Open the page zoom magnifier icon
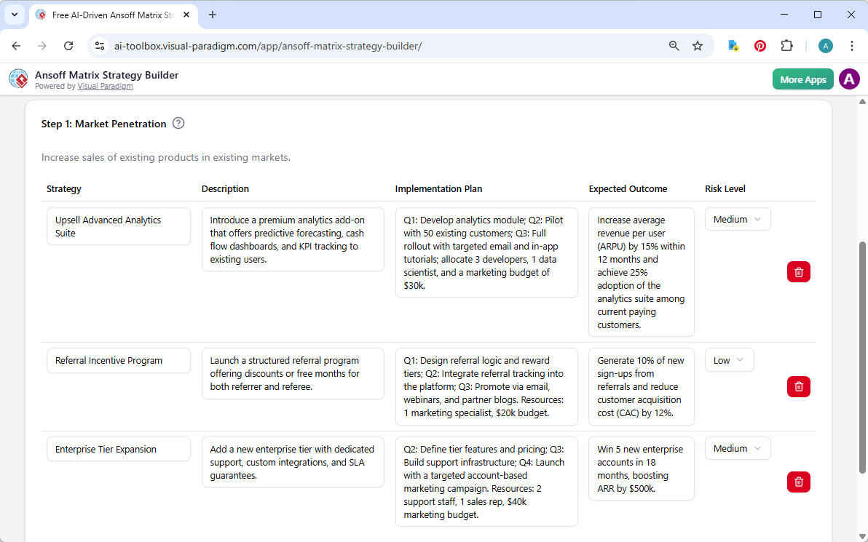This screenshot has width=868, height=542. click(x=674, y=45)
